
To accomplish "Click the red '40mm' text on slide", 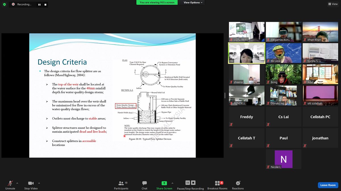I will 91,88.
